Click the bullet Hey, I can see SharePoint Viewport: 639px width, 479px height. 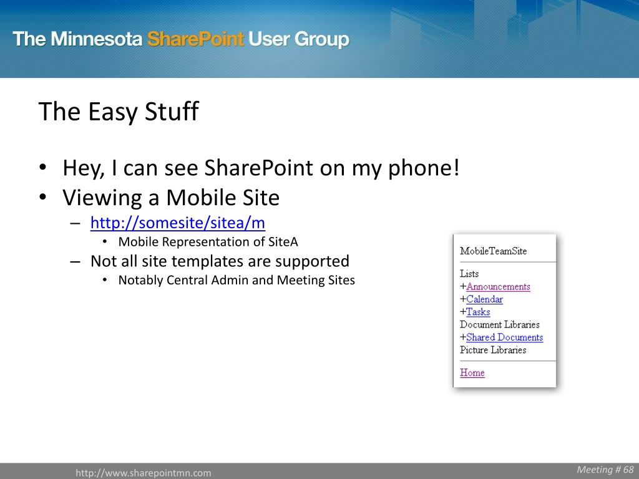pos(261,168)
